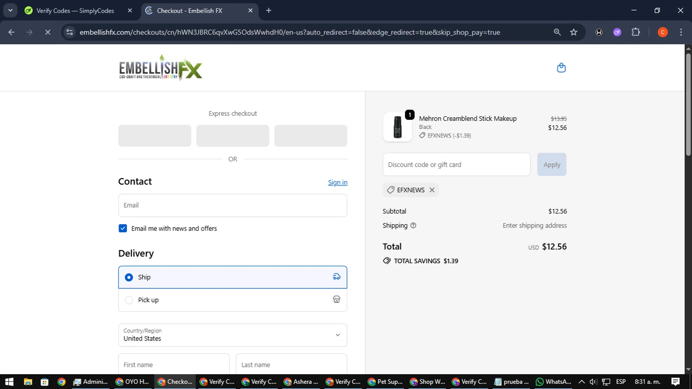The image size is (692, 389).
Task: Switch to Ashera taskbar window
Action: pos(301,382)
